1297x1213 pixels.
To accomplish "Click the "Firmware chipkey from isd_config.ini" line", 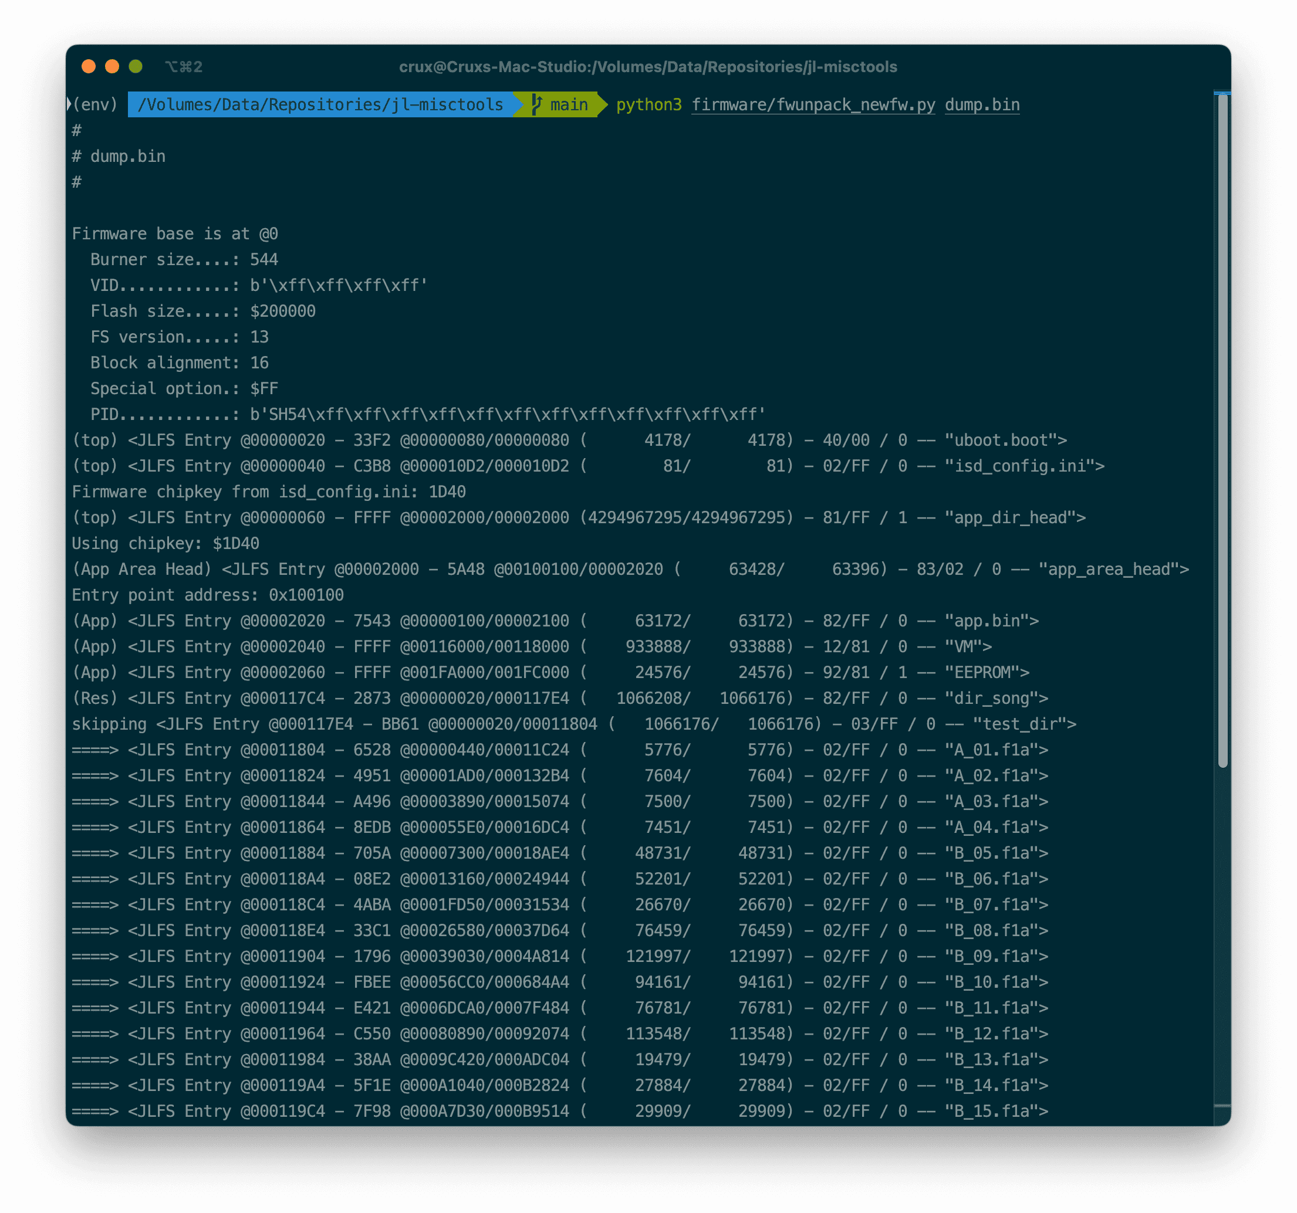I will [x=268, y=492].
